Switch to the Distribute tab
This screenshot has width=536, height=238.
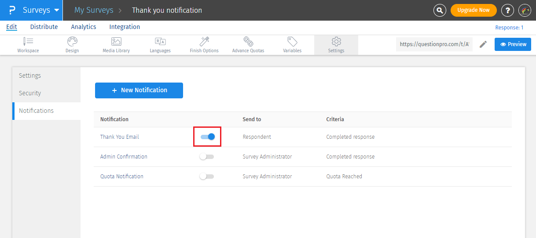click(x=44, y=27)
